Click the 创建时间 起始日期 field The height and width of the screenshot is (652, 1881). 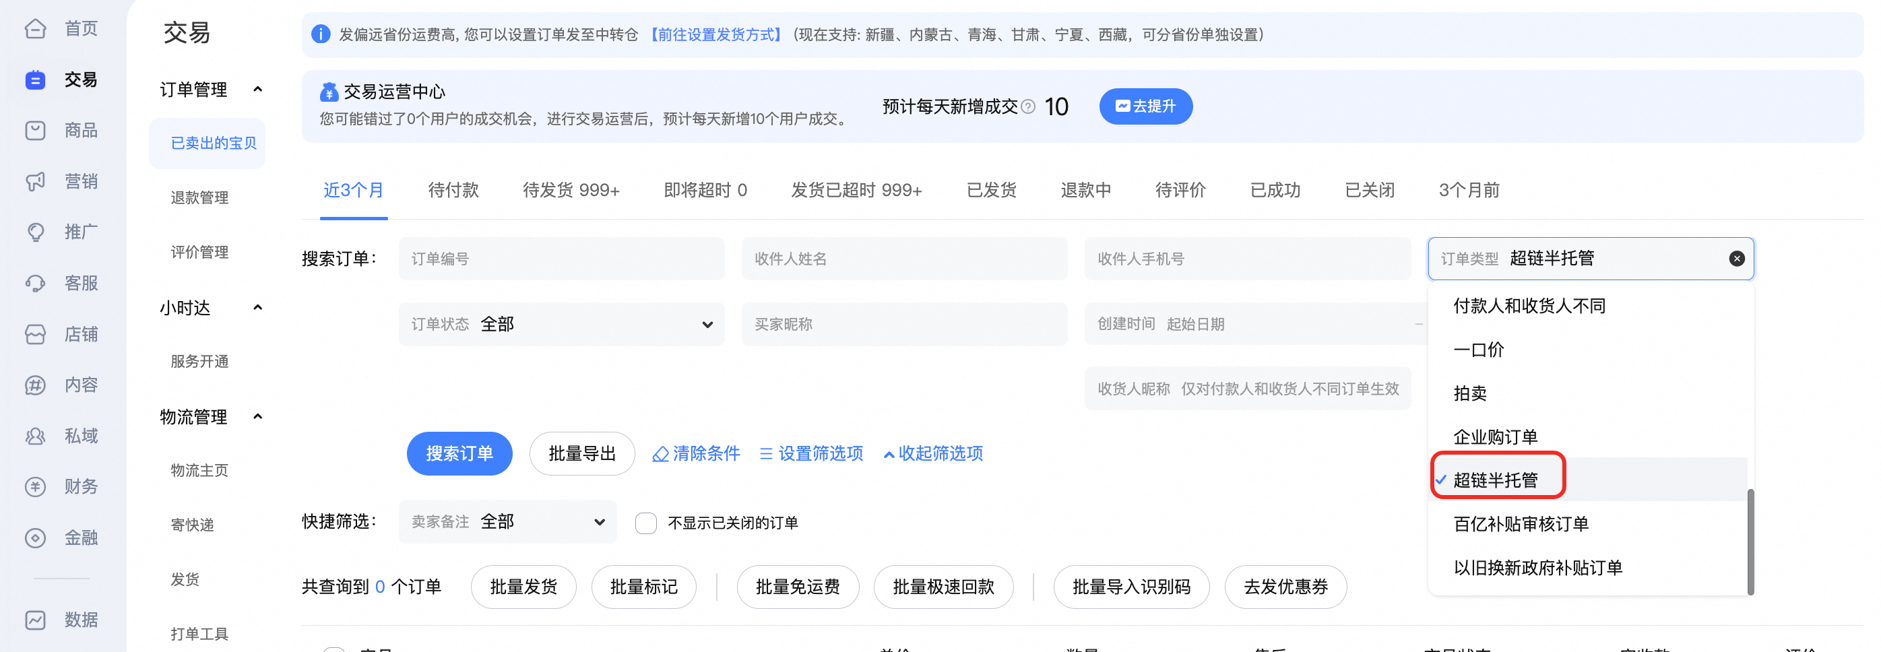point(1255,324)
